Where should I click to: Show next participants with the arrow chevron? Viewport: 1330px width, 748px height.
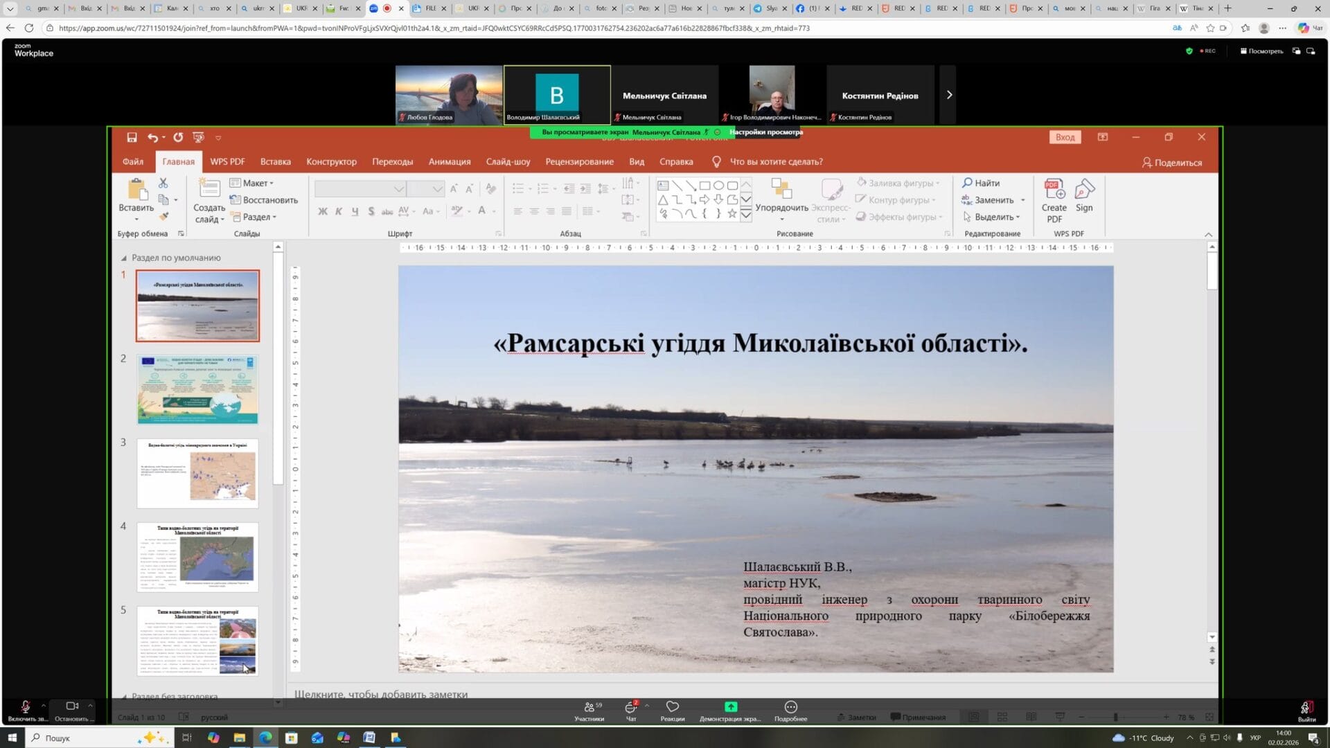pos(949,95)
